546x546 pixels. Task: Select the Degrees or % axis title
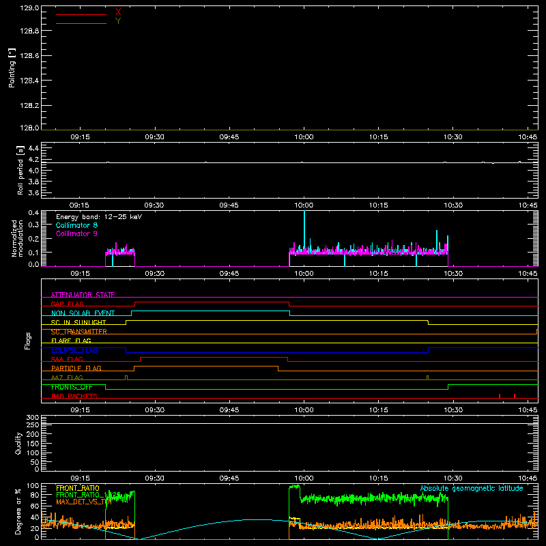point(18,511)
